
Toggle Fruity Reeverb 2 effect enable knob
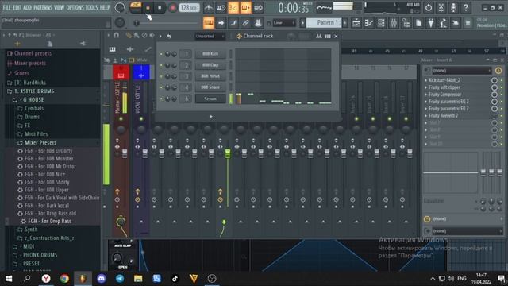(x=495, y=116)
